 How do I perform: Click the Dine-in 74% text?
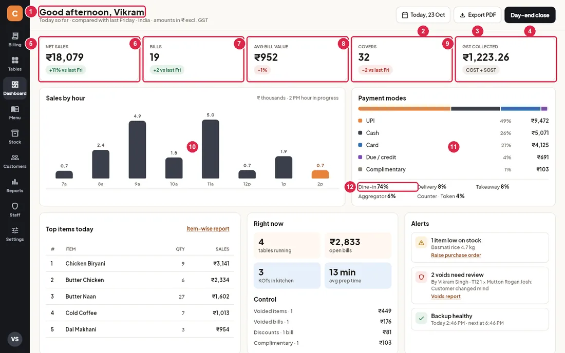point(373,187)
